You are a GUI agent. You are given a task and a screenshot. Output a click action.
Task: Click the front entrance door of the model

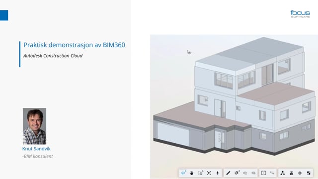218,139
